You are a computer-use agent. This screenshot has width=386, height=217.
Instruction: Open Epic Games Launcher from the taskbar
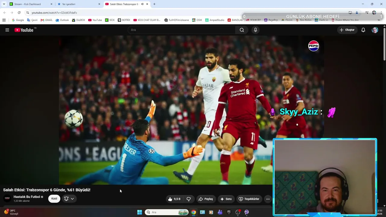229,212
